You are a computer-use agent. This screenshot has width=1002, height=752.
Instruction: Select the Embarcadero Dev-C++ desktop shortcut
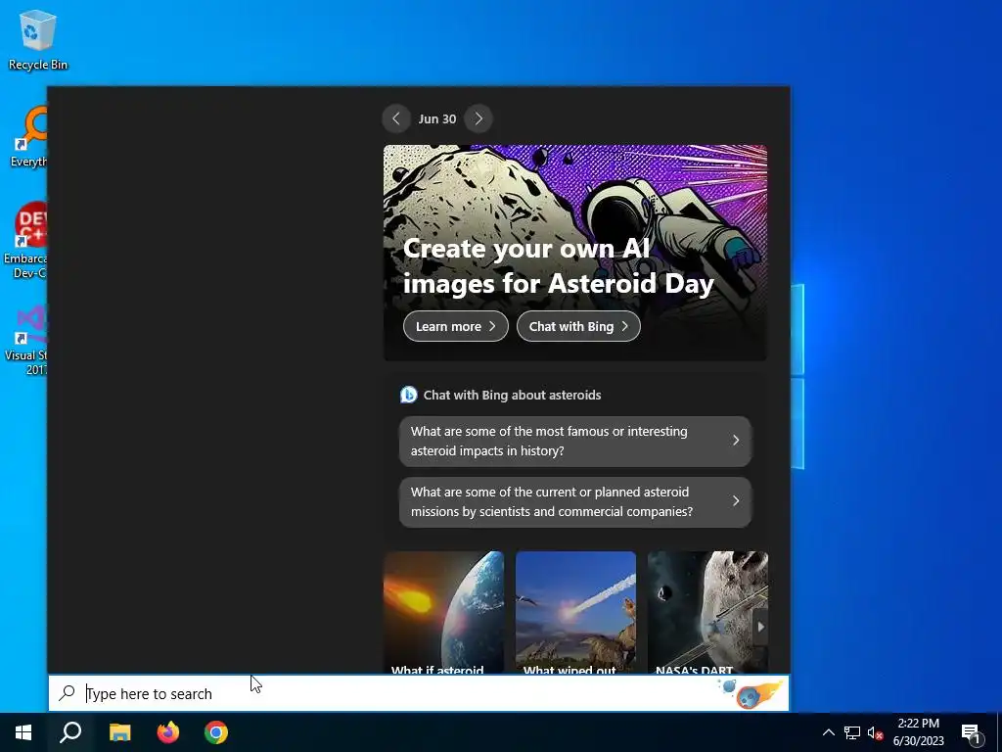(x=25, y=241)
